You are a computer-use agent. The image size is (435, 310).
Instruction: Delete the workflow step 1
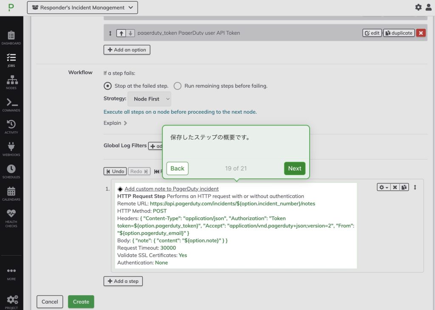pos(395,187)
